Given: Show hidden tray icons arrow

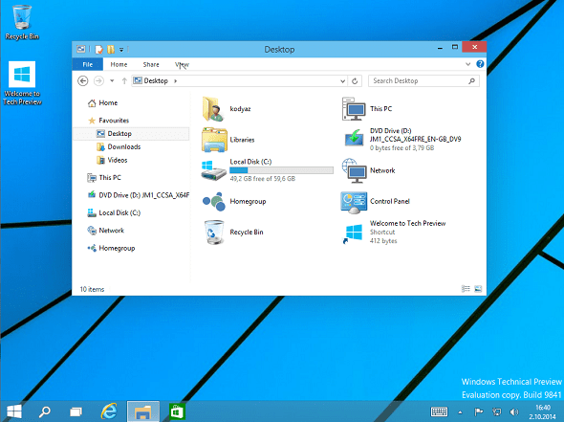Looking at the screenshot, I should pos(460,411).
